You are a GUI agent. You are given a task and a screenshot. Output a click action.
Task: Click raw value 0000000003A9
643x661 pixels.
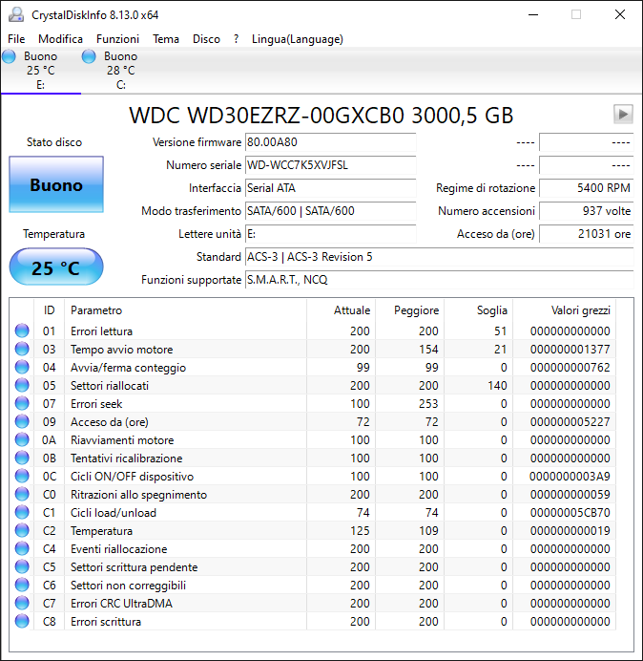pyautogui.click(x=570, y=476)
